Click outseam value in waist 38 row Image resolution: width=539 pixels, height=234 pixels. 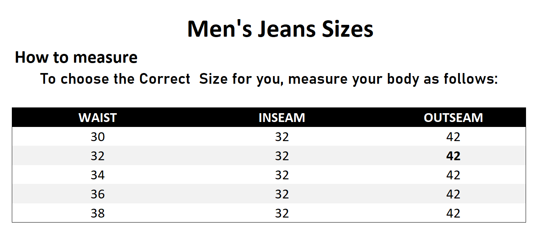[x=453, y=213]
